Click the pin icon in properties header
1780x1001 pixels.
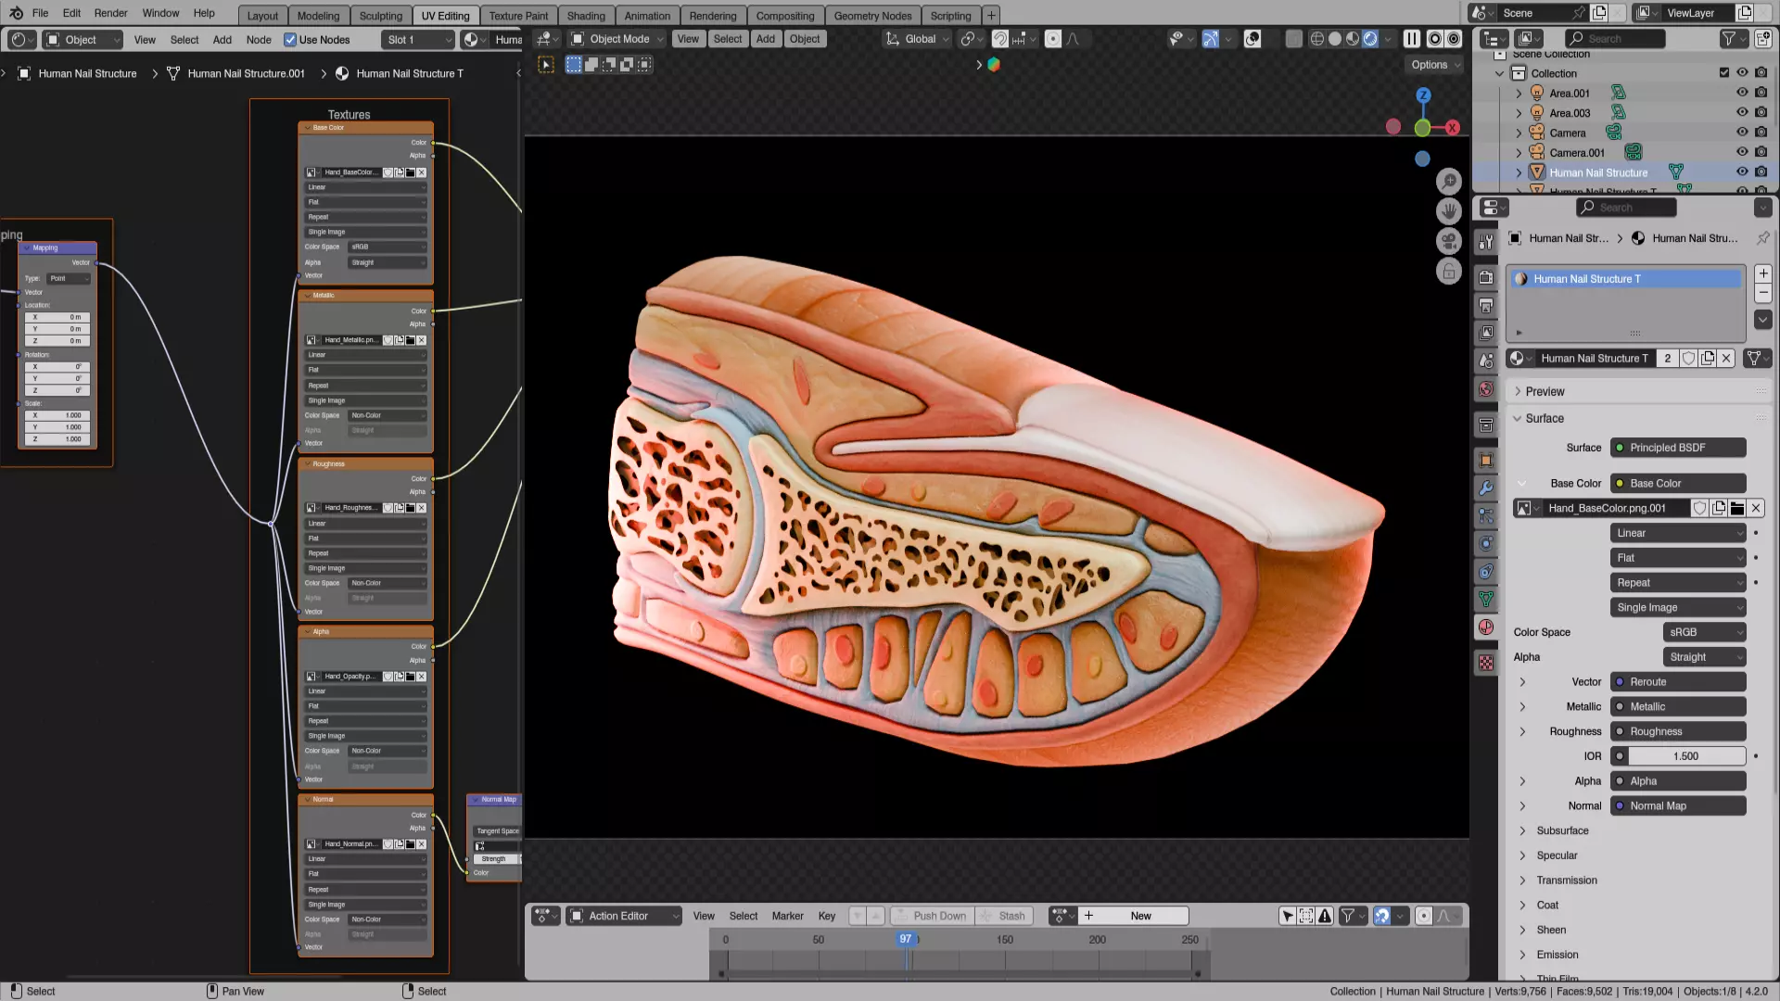coord(1762,238)
